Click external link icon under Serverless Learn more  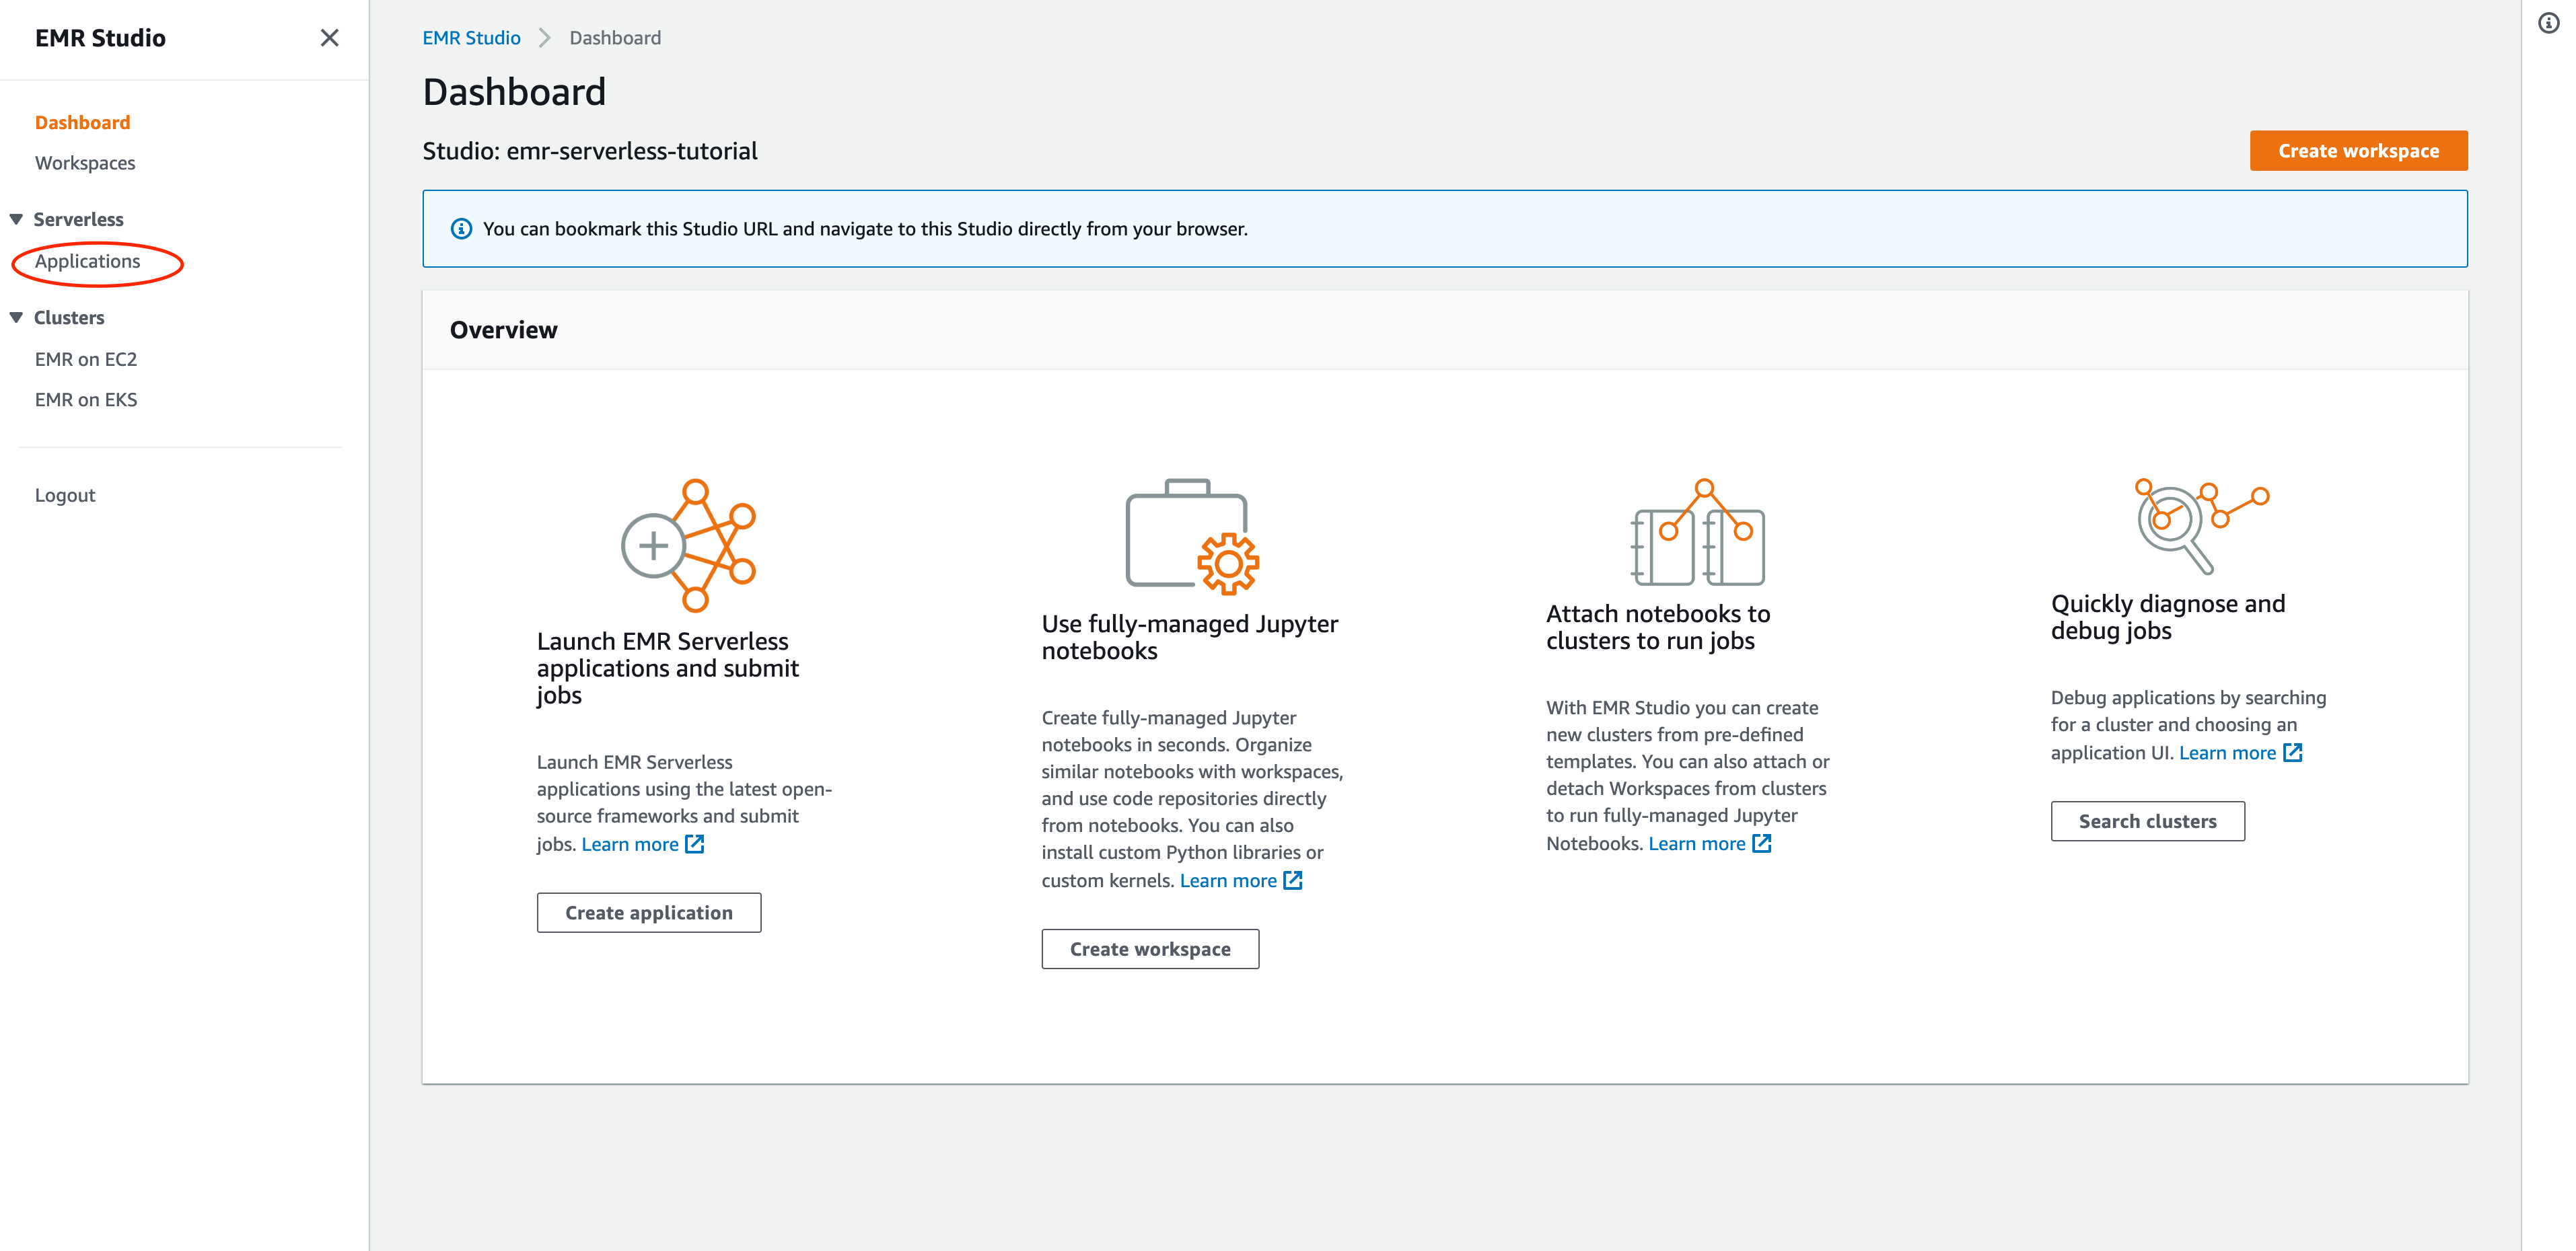[x=695, y=844]
